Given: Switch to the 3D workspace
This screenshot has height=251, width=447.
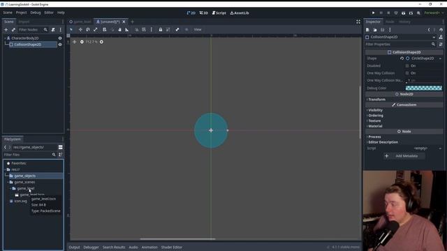Looking at the screenshot, I should (204, 13).
